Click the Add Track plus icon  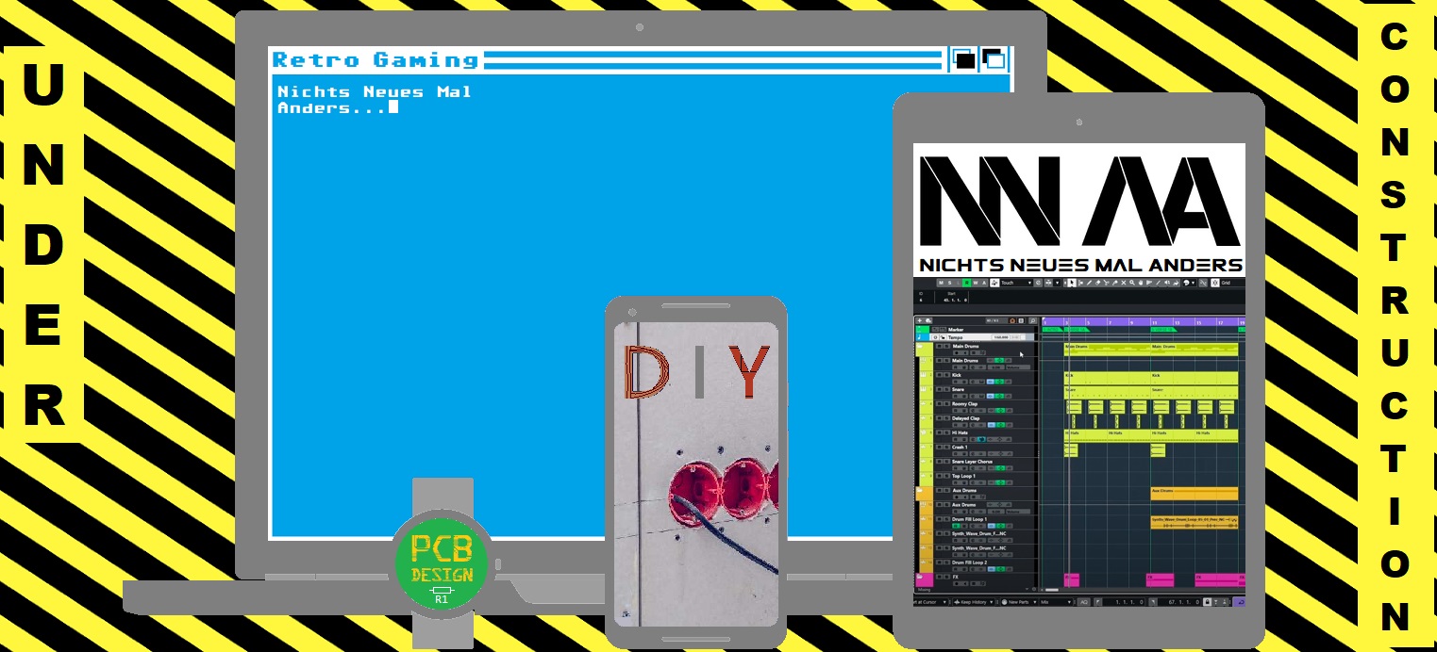click(x=920, y=320)
